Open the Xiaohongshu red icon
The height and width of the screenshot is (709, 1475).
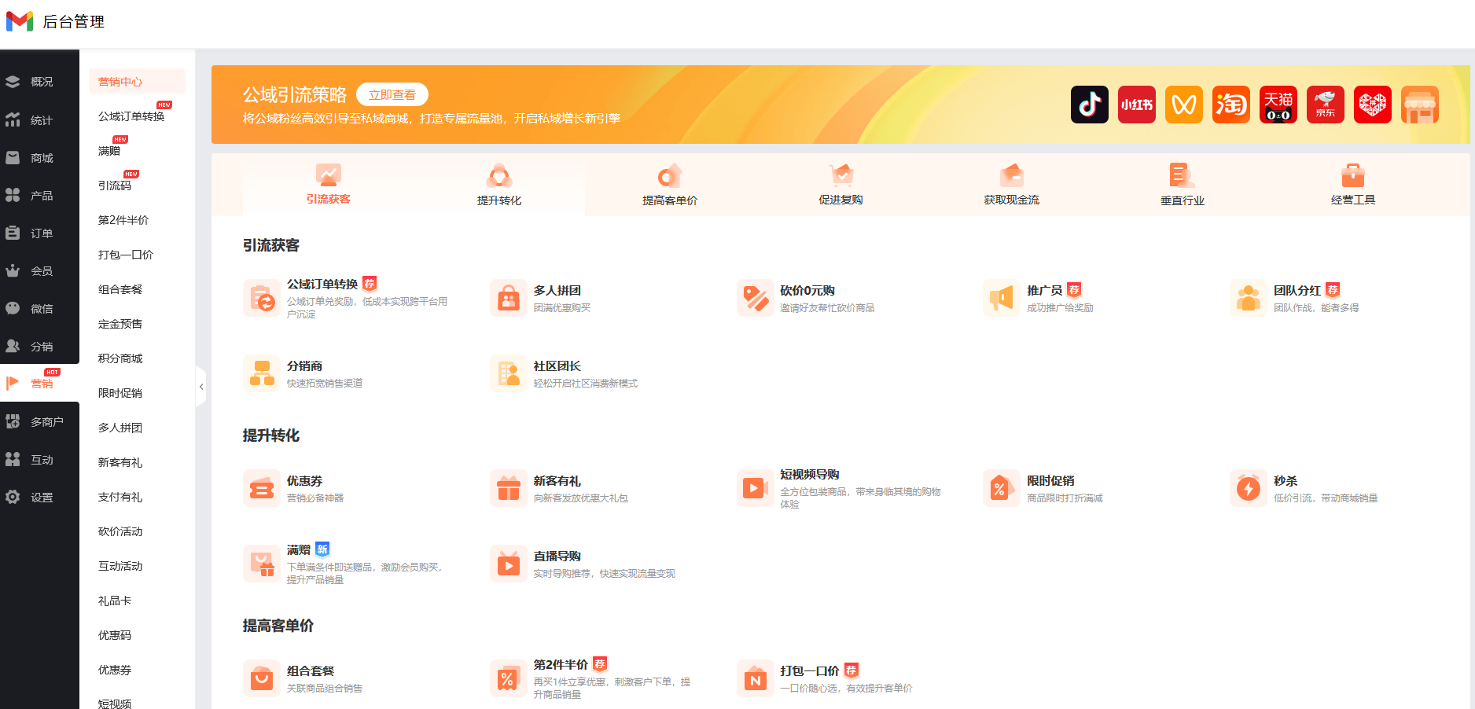(x=1136, y=105)
